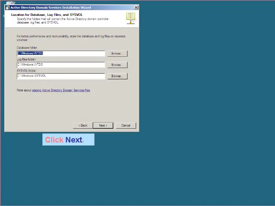275x206 pixels.
Task: Click the Recycle Bin icon behind the wizard
Action: pyautogui.click(x=10, y=3)
